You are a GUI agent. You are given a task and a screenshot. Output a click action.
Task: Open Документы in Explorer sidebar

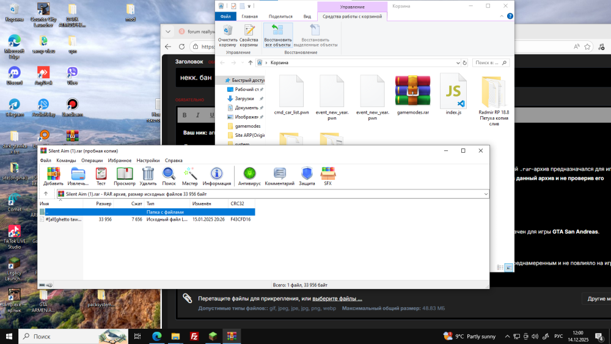246,108
